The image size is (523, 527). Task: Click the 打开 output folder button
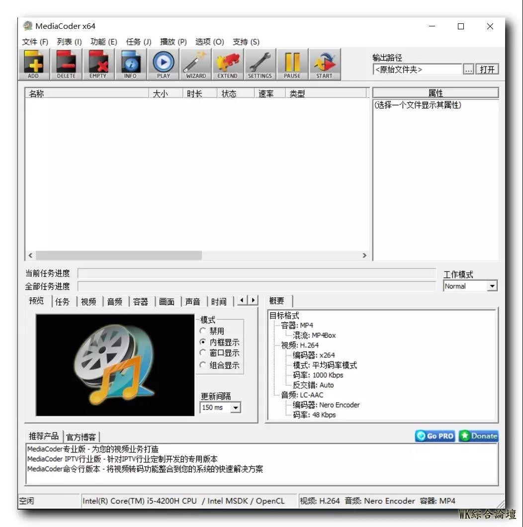click(x=487, y=69)
